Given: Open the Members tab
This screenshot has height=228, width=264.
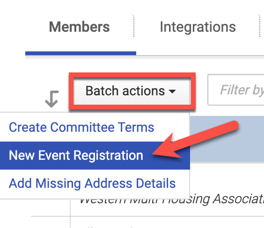Looking at the screenshot, I should click(79, 27).
